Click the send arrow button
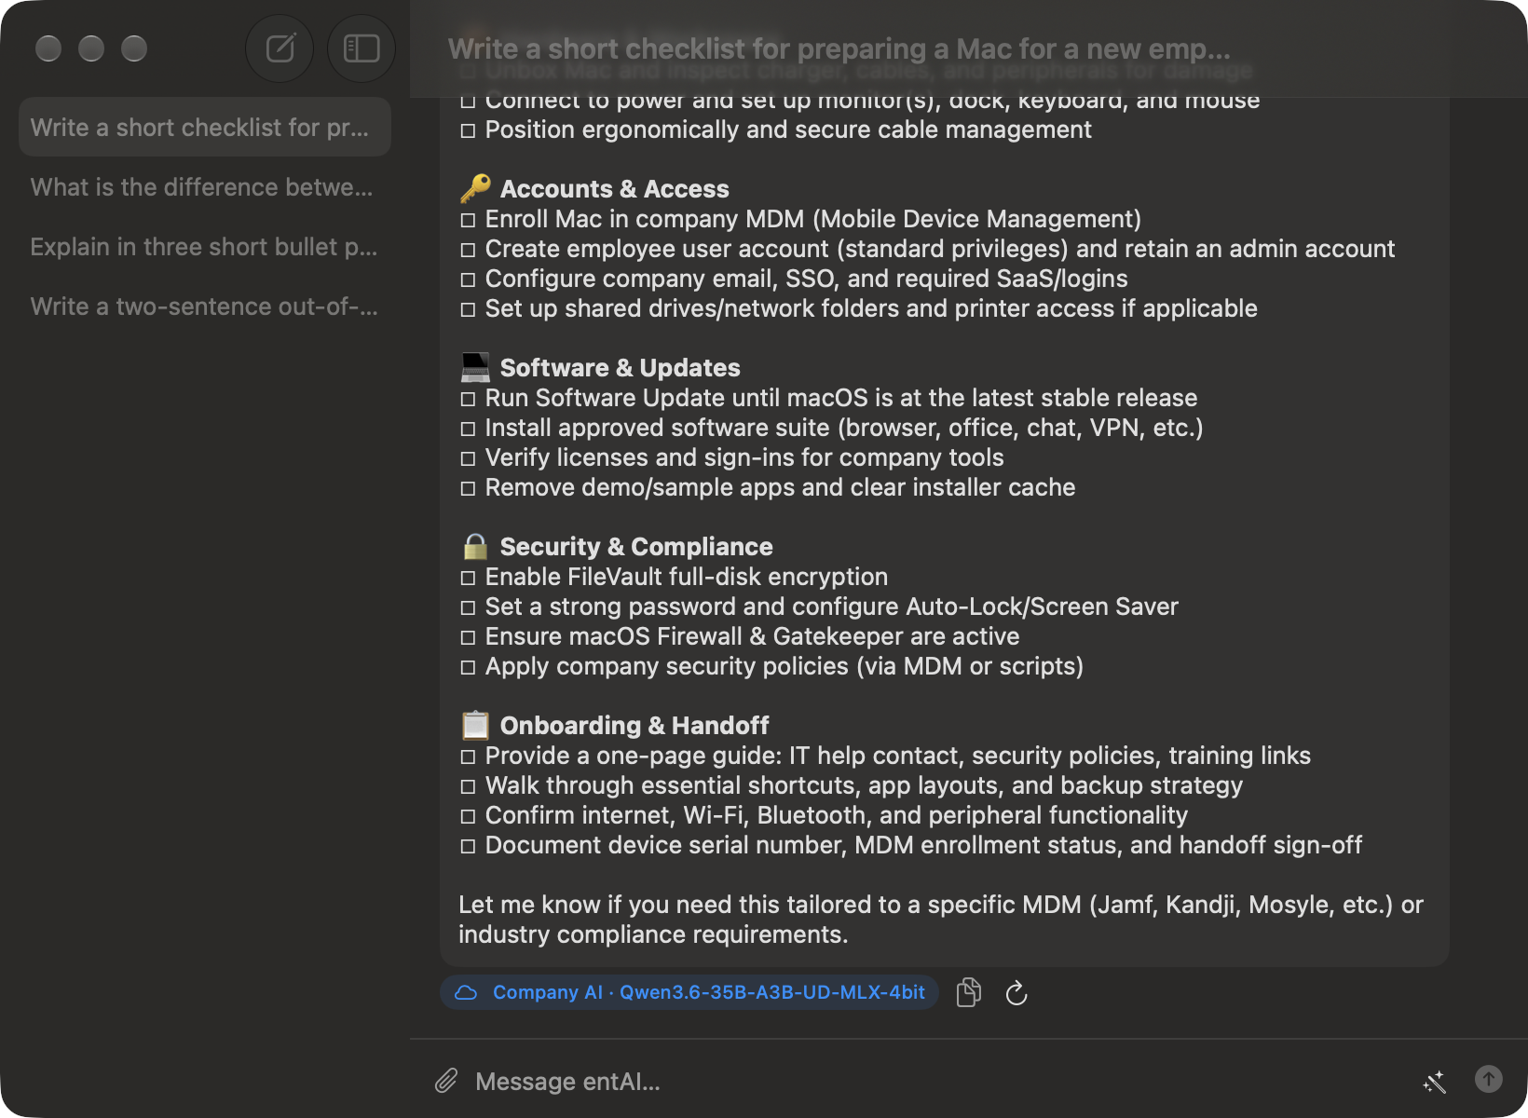The width and height of the screenshot is (1528, 1118). click(1489, 1079)
